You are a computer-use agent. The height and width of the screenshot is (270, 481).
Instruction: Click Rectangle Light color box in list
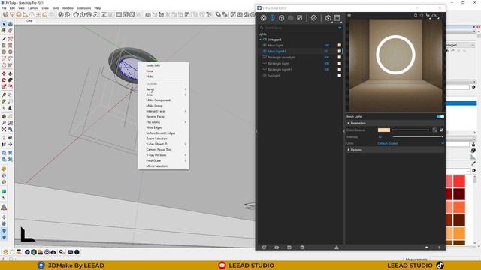(x=339, y=63)
